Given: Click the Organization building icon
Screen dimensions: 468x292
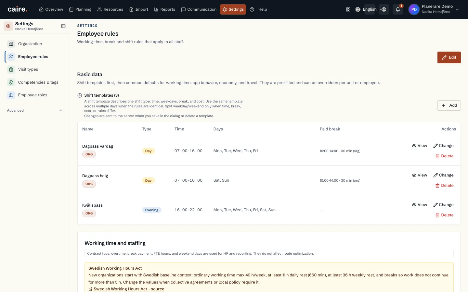Looking at the screenshot, I should pos(11,44).
